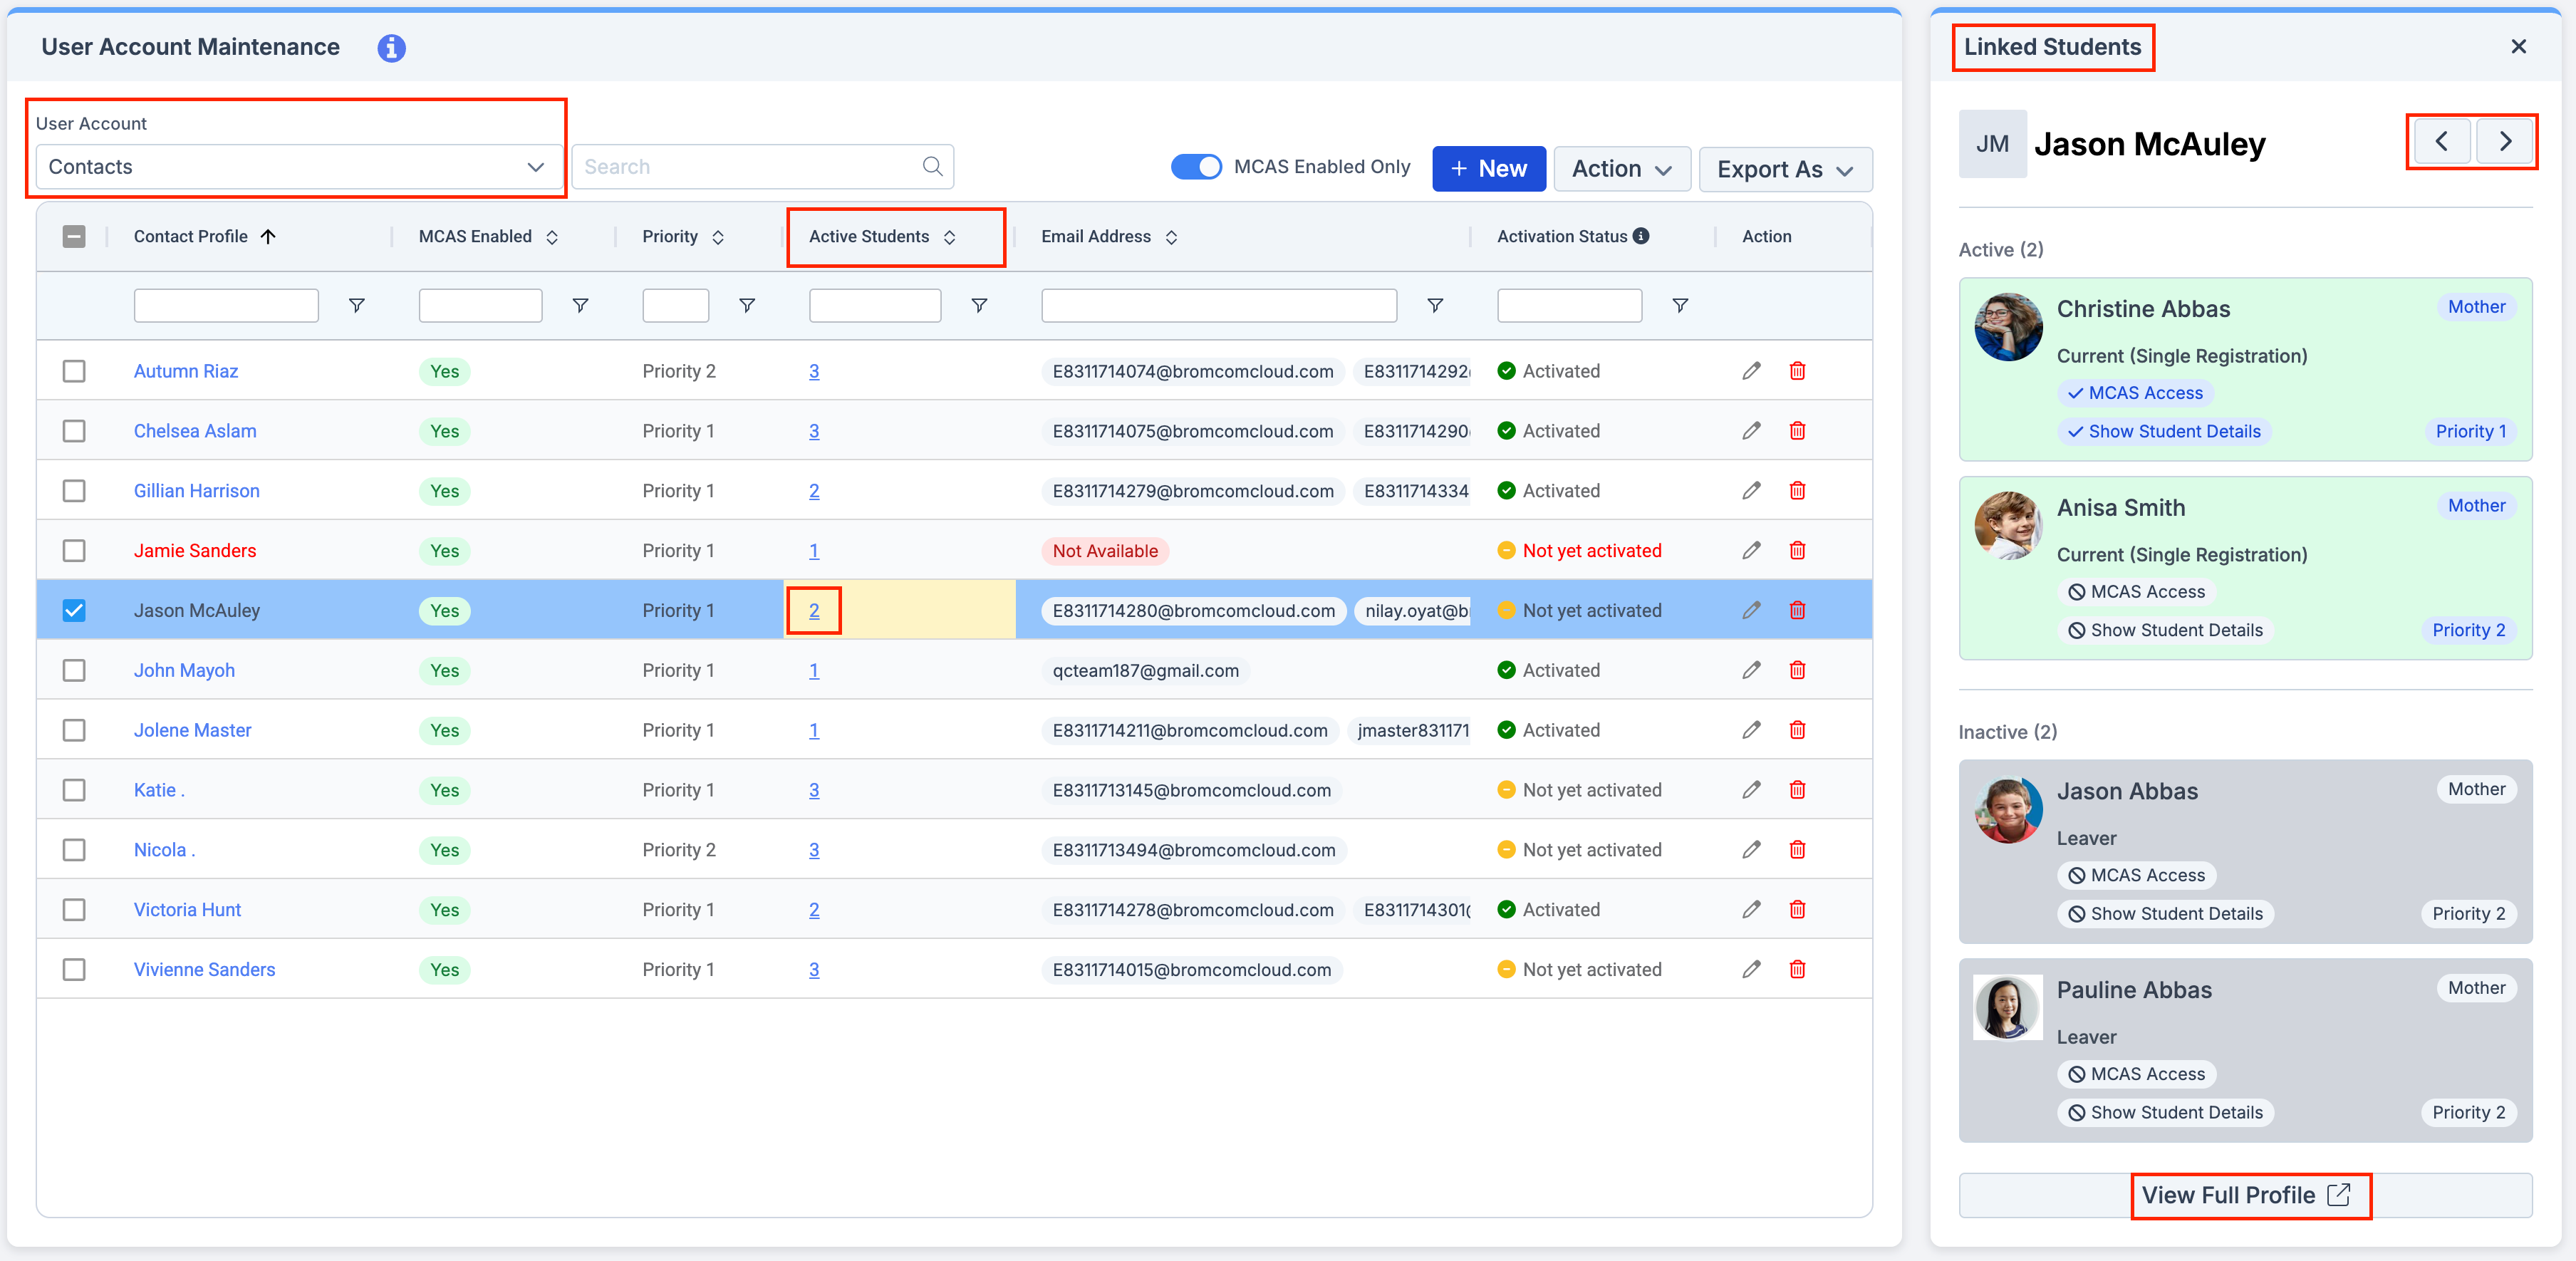The width and height of the screenshot is (2576, 1261).
Task: Delete Autumn Riaz using the trash icon
Action: coord(1797,371)
